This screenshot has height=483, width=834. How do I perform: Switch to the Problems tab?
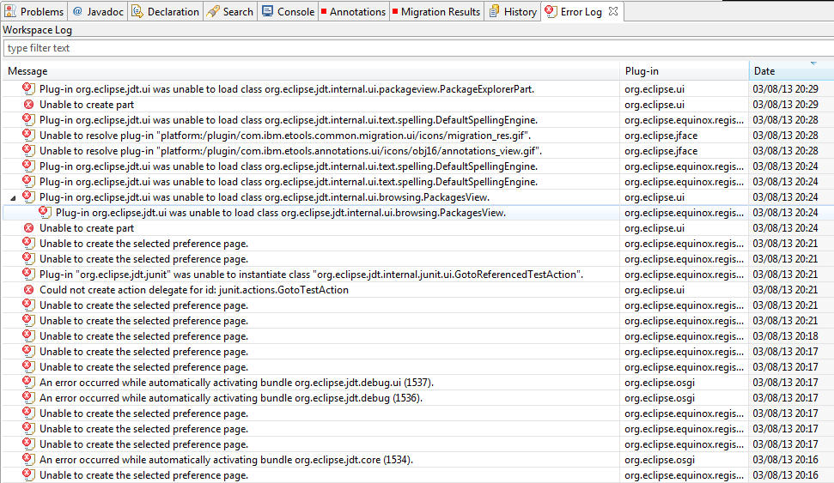coord(34,11)
